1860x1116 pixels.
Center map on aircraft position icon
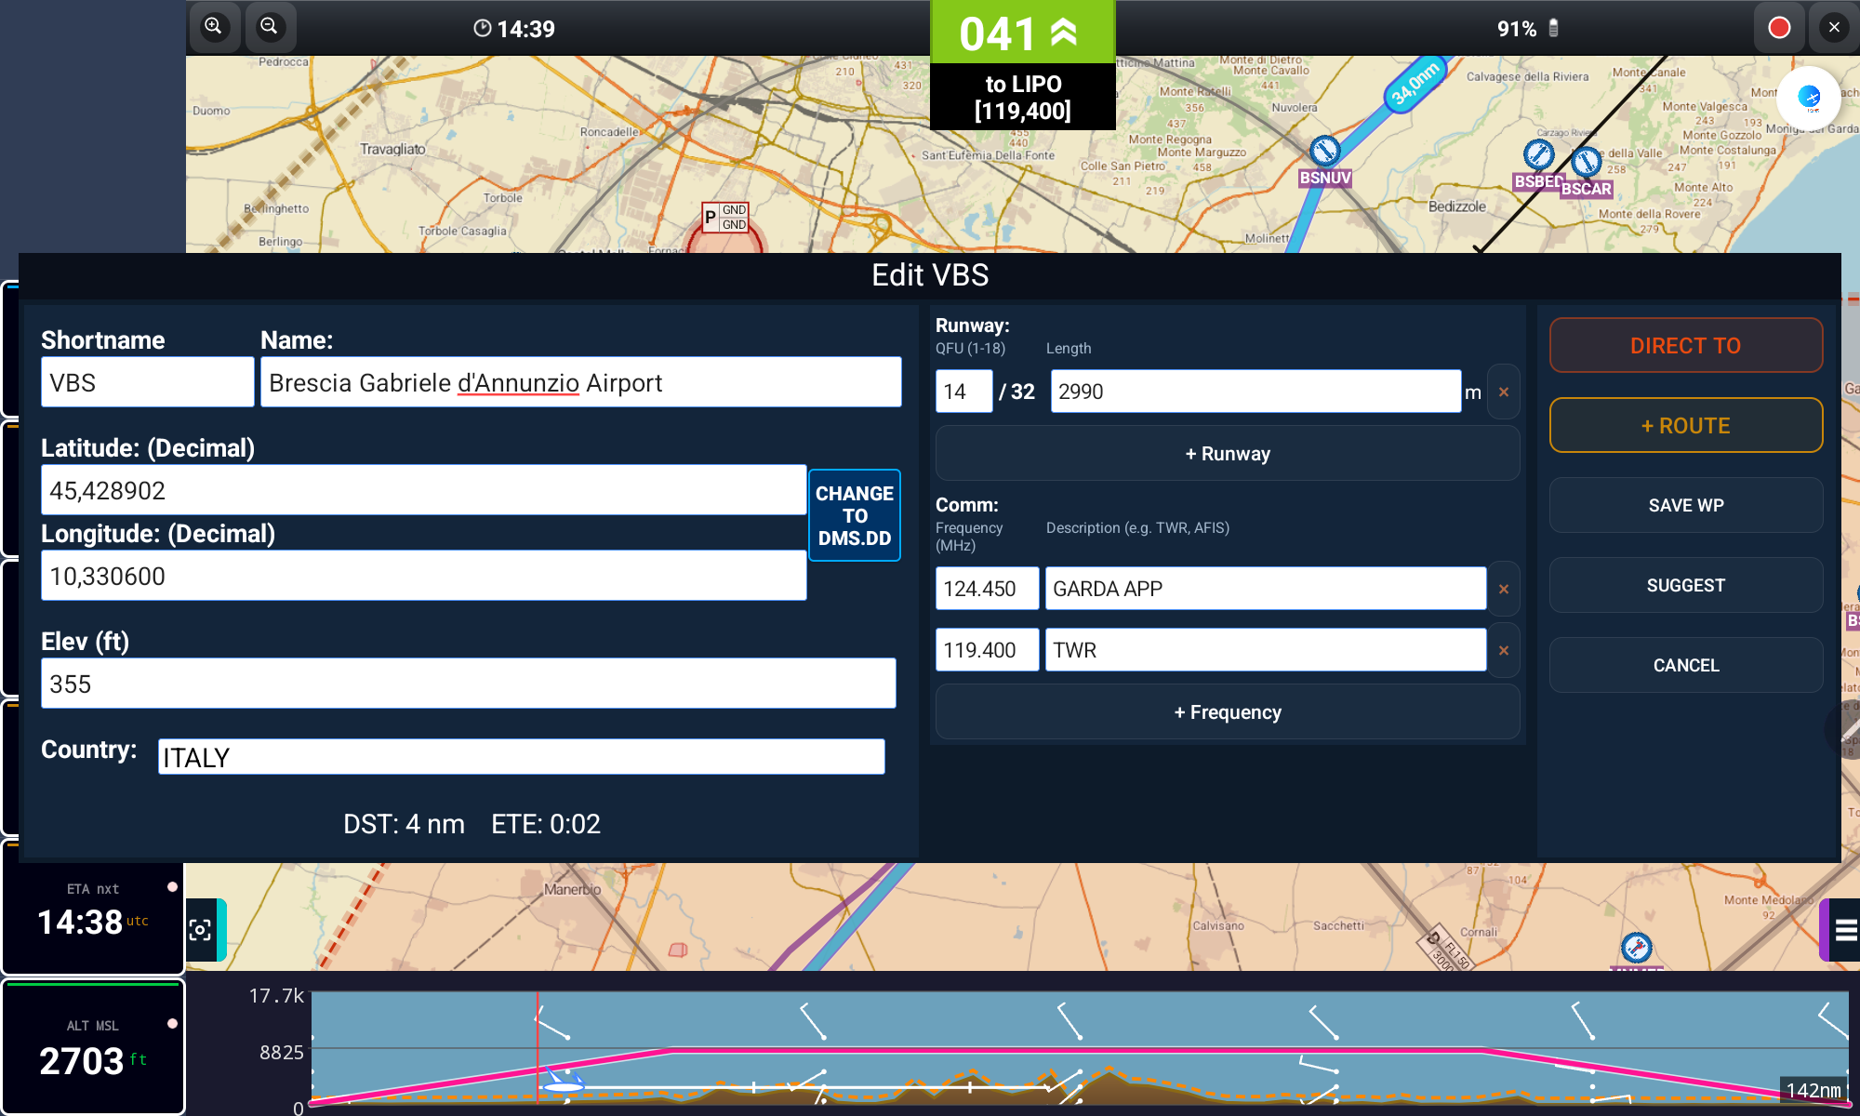point(201,929)
